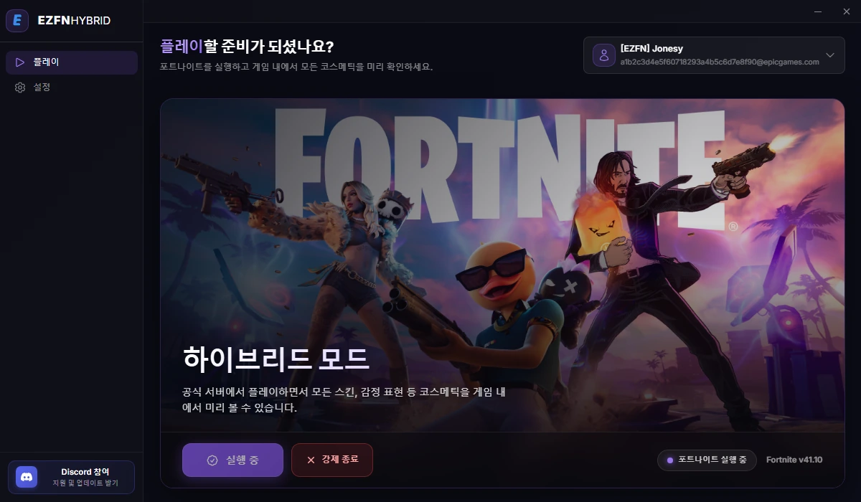
Task: Click the 지원 및 업데이트 받기 subtitle
Action: pos(85,483)
